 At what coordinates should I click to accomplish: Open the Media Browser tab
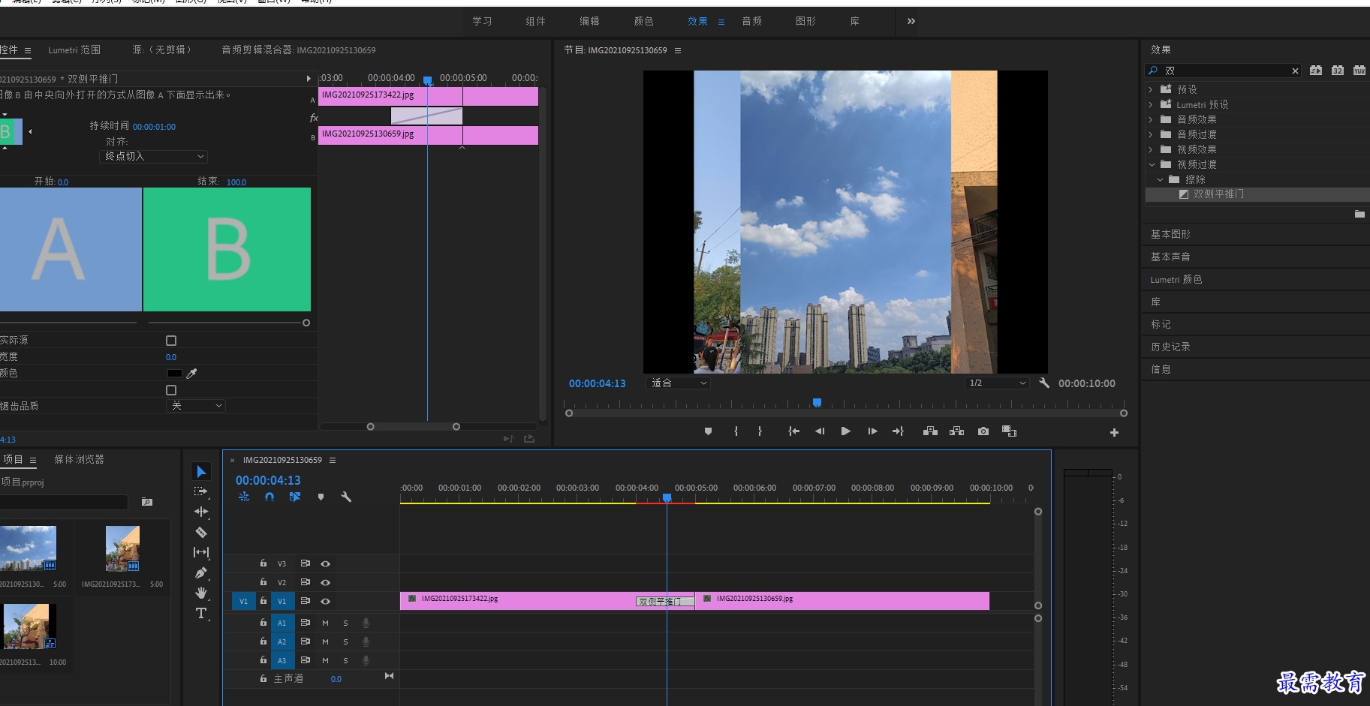pyautogui.click(x=79, y=459)
